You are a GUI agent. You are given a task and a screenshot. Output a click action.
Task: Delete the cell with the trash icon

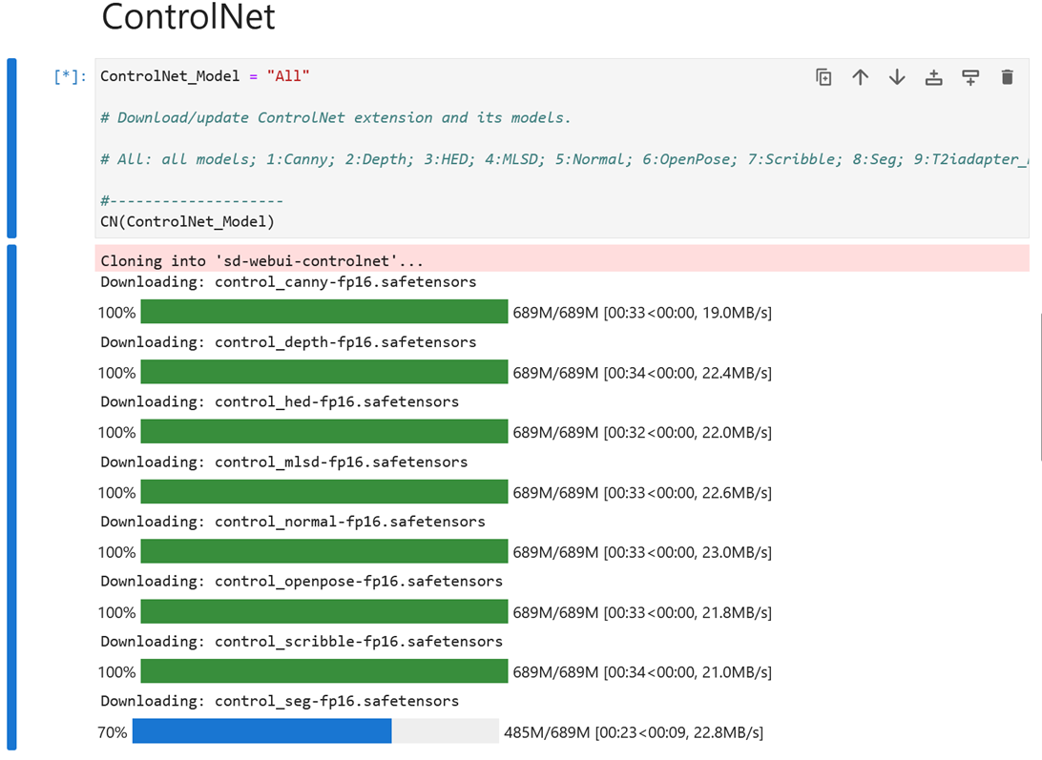pyautogui.click(x=1007, y=77)
